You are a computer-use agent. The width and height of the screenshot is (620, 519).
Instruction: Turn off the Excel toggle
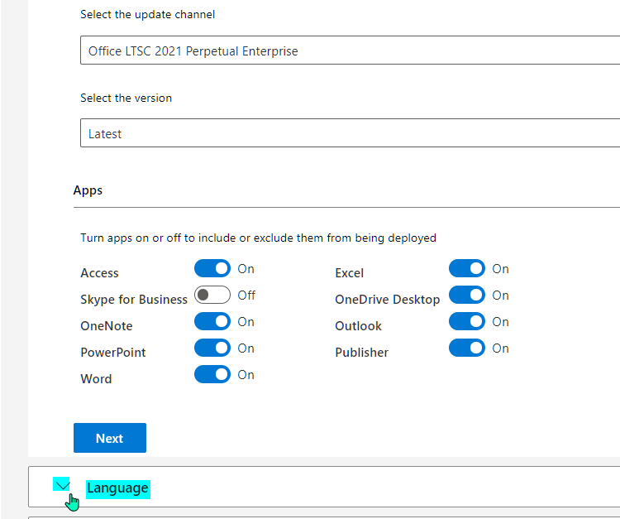tap(467, 268)
